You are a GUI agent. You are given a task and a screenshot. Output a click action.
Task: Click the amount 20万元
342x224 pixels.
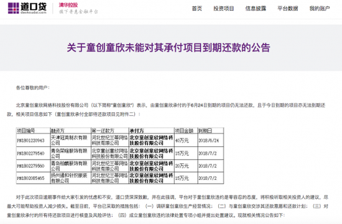coord(182,166)
